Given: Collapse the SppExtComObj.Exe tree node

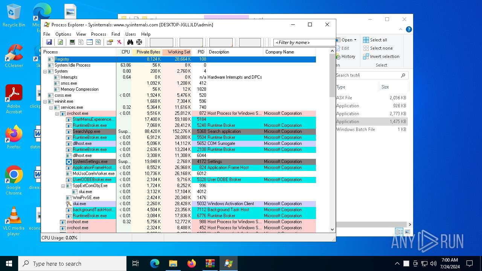Looking at the screenshot, I should (63, 186).
